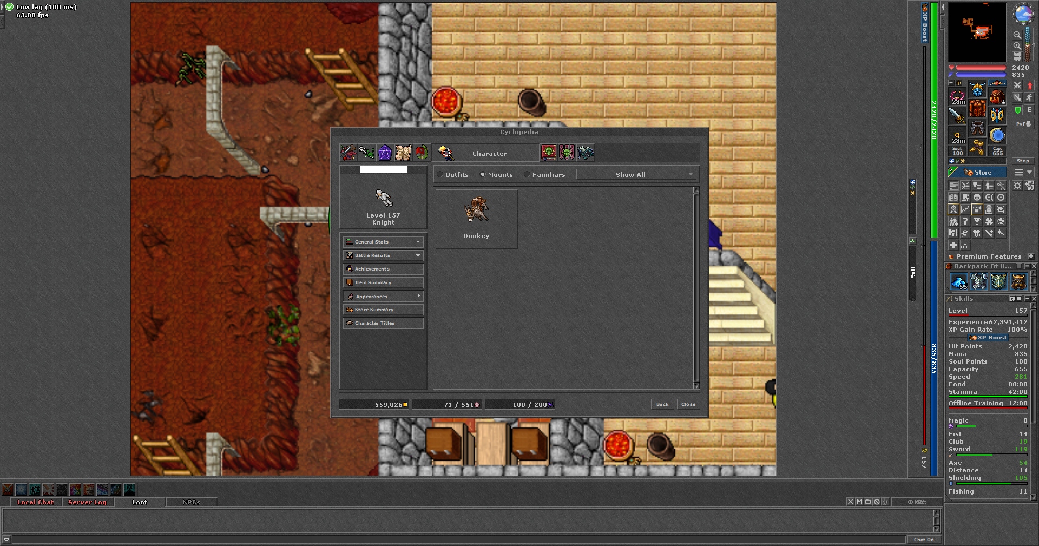Click the Cyclopedia mount list scrollbar
The height and width of the screenshot is (546, 1039).
(696, 288)
